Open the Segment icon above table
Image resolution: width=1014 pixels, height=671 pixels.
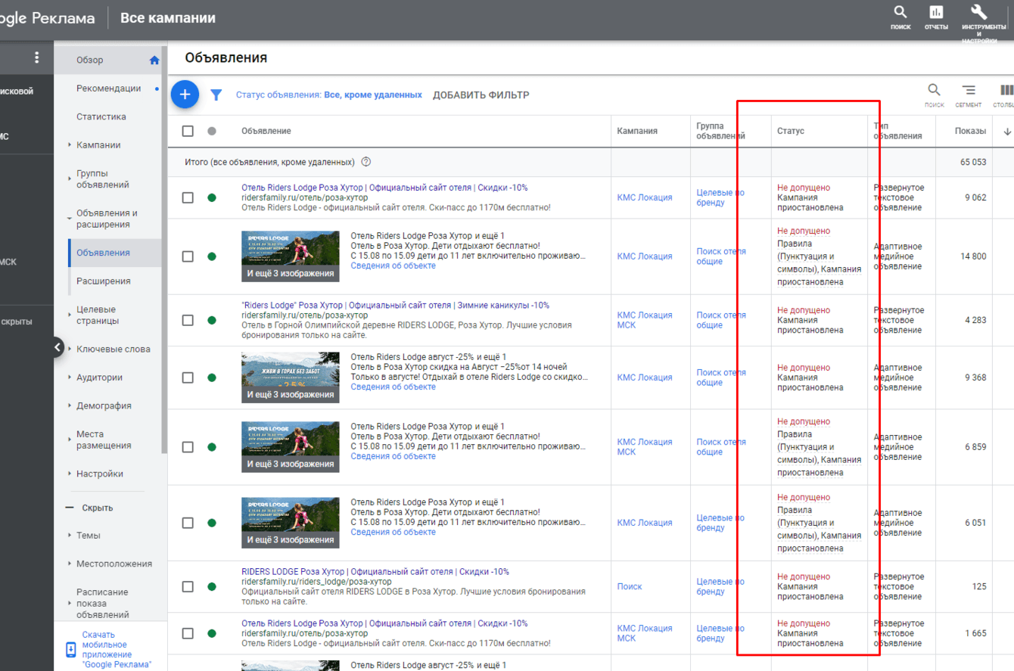point(968,91)
